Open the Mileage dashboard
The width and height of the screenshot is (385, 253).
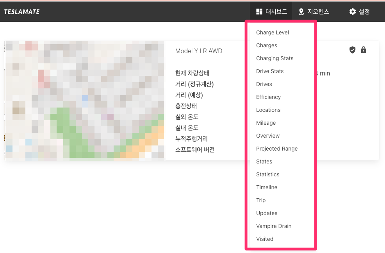[x=266, y=123]
